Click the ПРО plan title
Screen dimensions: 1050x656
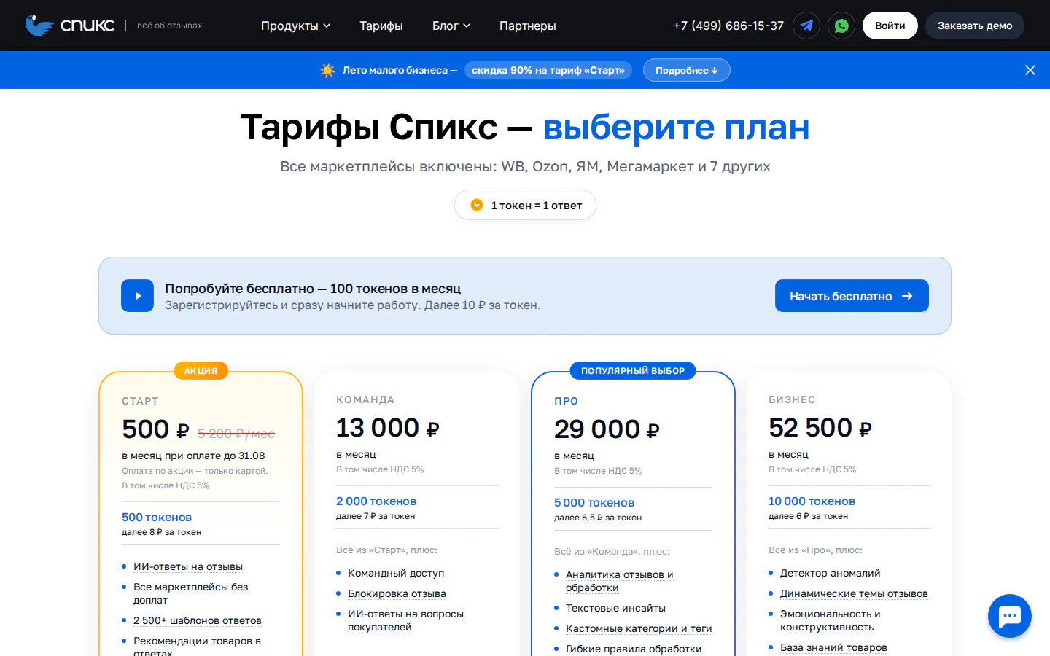(566, 401)
